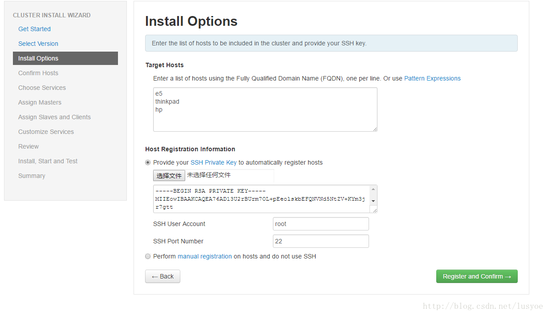Viewport: 548px width, 315px height.
Task: Open Assign Masters wizard step
Action: pos(40,102)
